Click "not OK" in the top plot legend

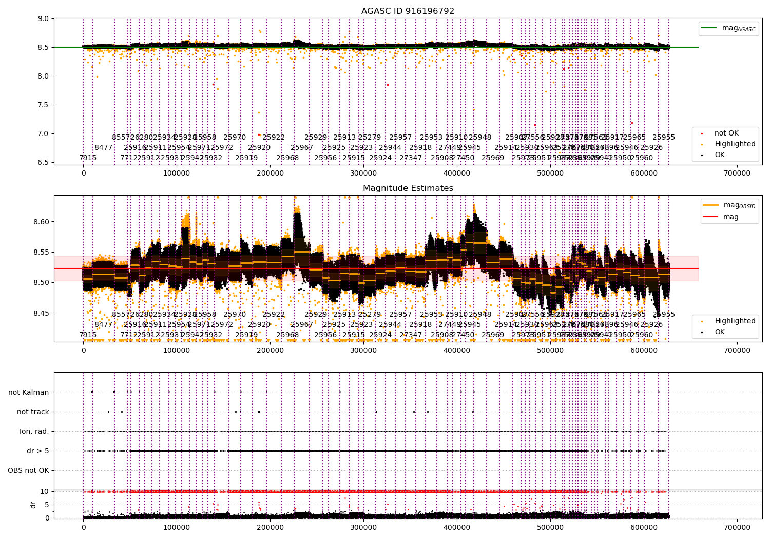(726, 133)
